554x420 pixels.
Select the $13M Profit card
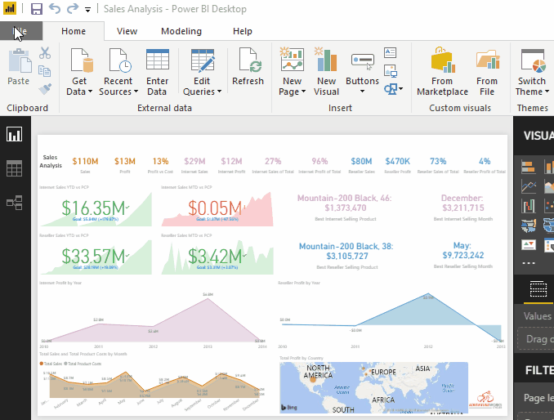coord(125,165)
